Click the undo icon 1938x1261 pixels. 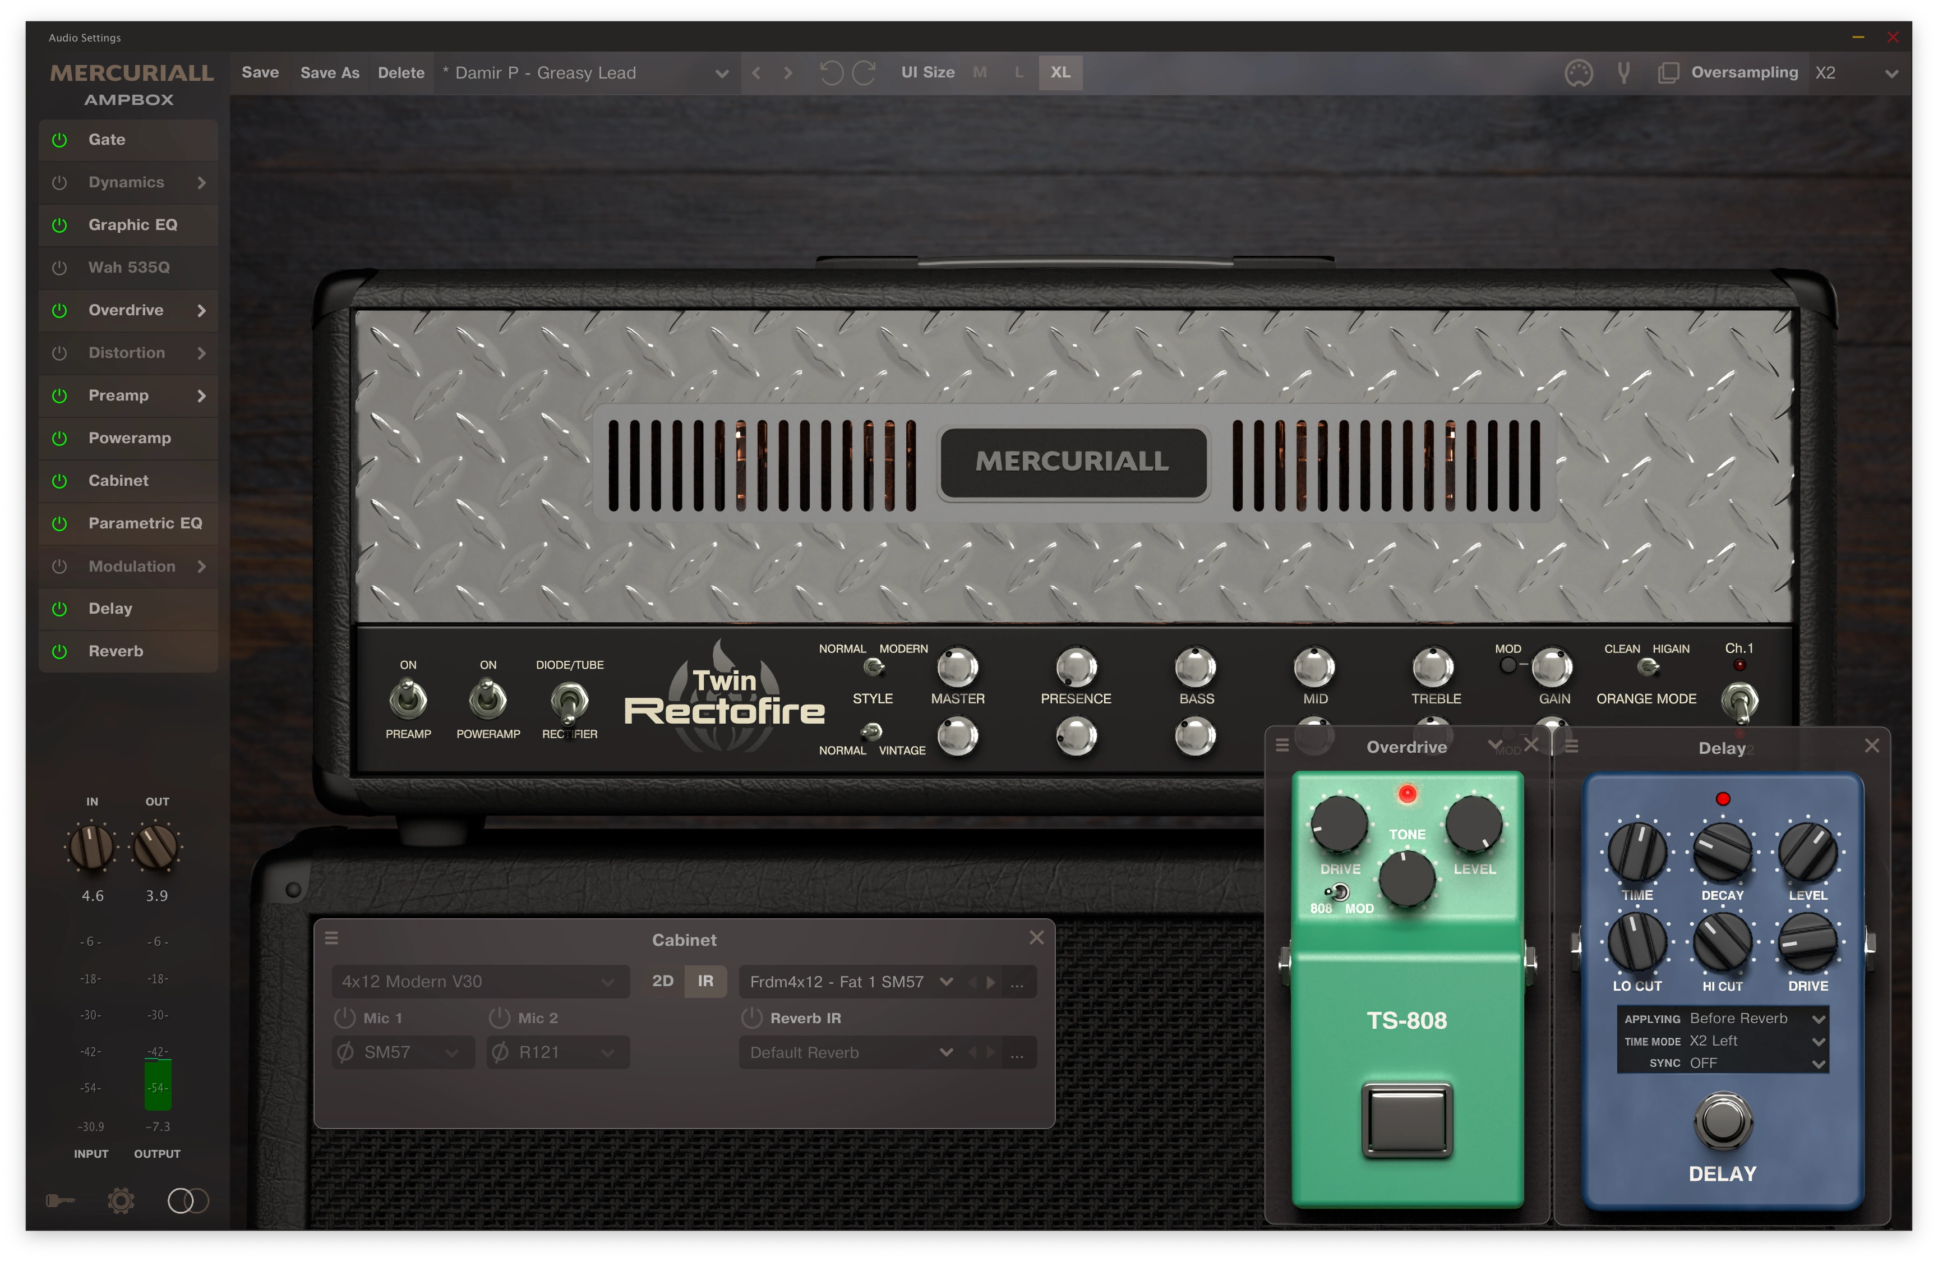pos(832,72)
